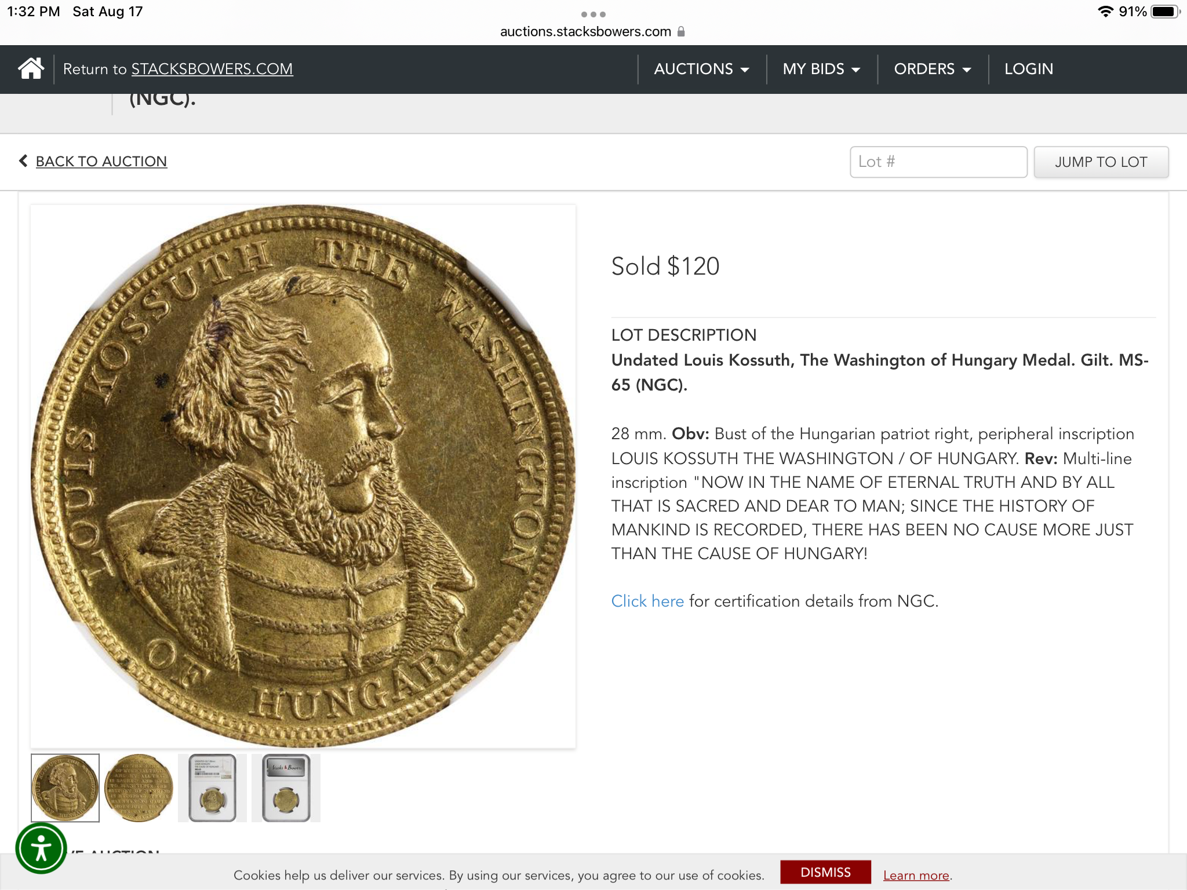This screenshot has height=890, width=1187.
Task: Check the Wi-Fi status icon
Action: [x=1105, y=12]
